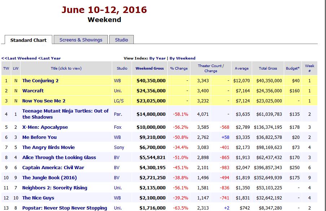View index By Year

pos(158,58)
